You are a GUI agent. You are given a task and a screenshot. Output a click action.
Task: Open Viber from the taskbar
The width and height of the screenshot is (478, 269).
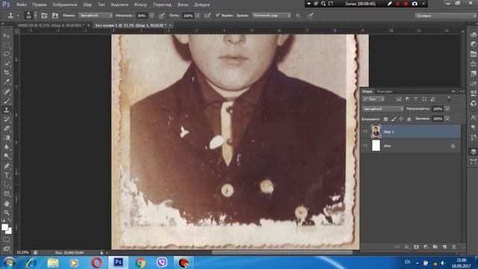point(162,262)
